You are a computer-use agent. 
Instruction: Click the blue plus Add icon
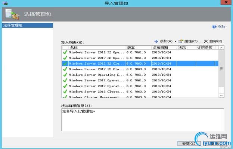[156, 41]
